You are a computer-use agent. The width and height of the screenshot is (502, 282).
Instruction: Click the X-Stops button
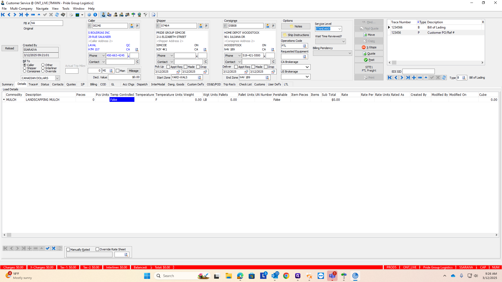pos(369,47)
